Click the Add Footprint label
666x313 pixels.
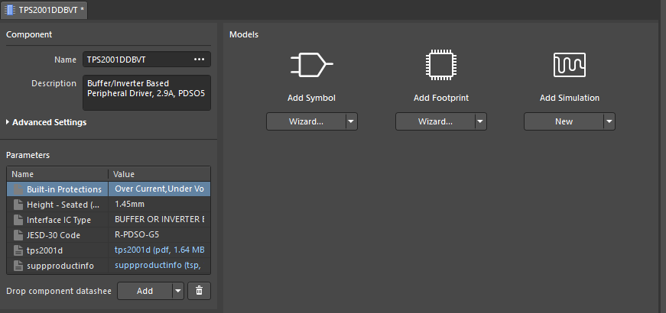tap(441, 98)
